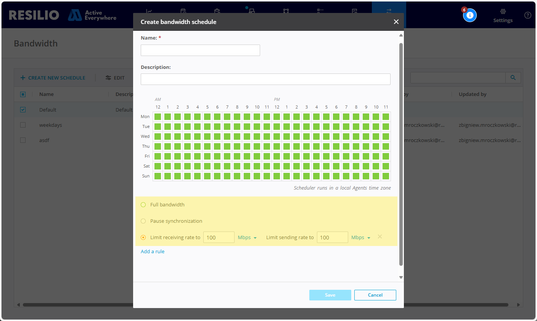Click the help question mark icon
Image resolution: width=537 pixels, height=321 pixels.
(x=527, y=15)
